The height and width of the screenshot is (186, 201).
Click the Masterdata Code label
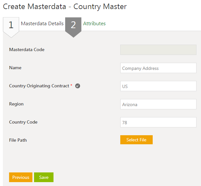pyautogui.click(x=27, y=50)
